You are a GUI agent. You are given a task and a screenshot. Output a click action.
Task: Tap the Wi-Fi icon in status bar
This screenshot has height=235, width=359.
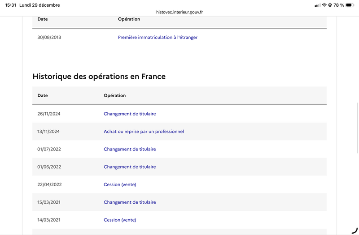[x=324, y=5]
